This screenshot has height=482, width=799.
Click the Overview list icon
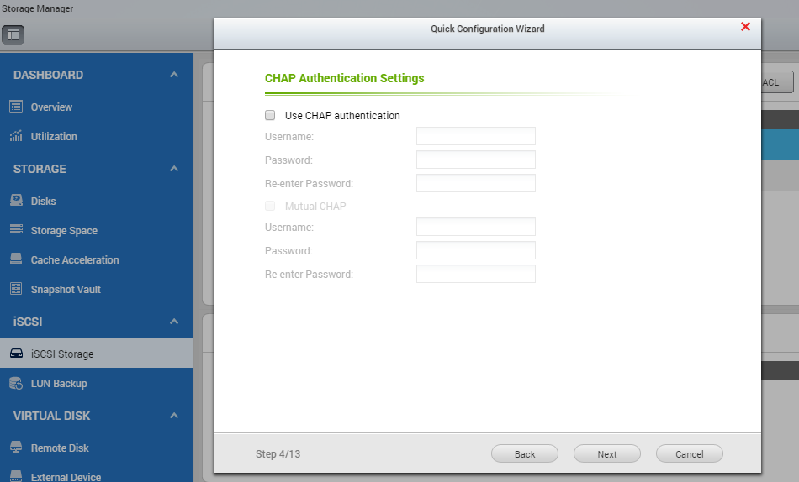click(16, 107)
